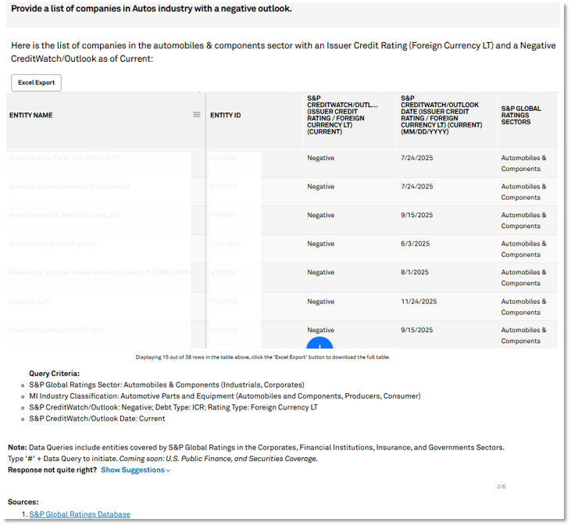Sort by the Entity ID column header
Screen dimensions: 571x526
coord(226,116)
